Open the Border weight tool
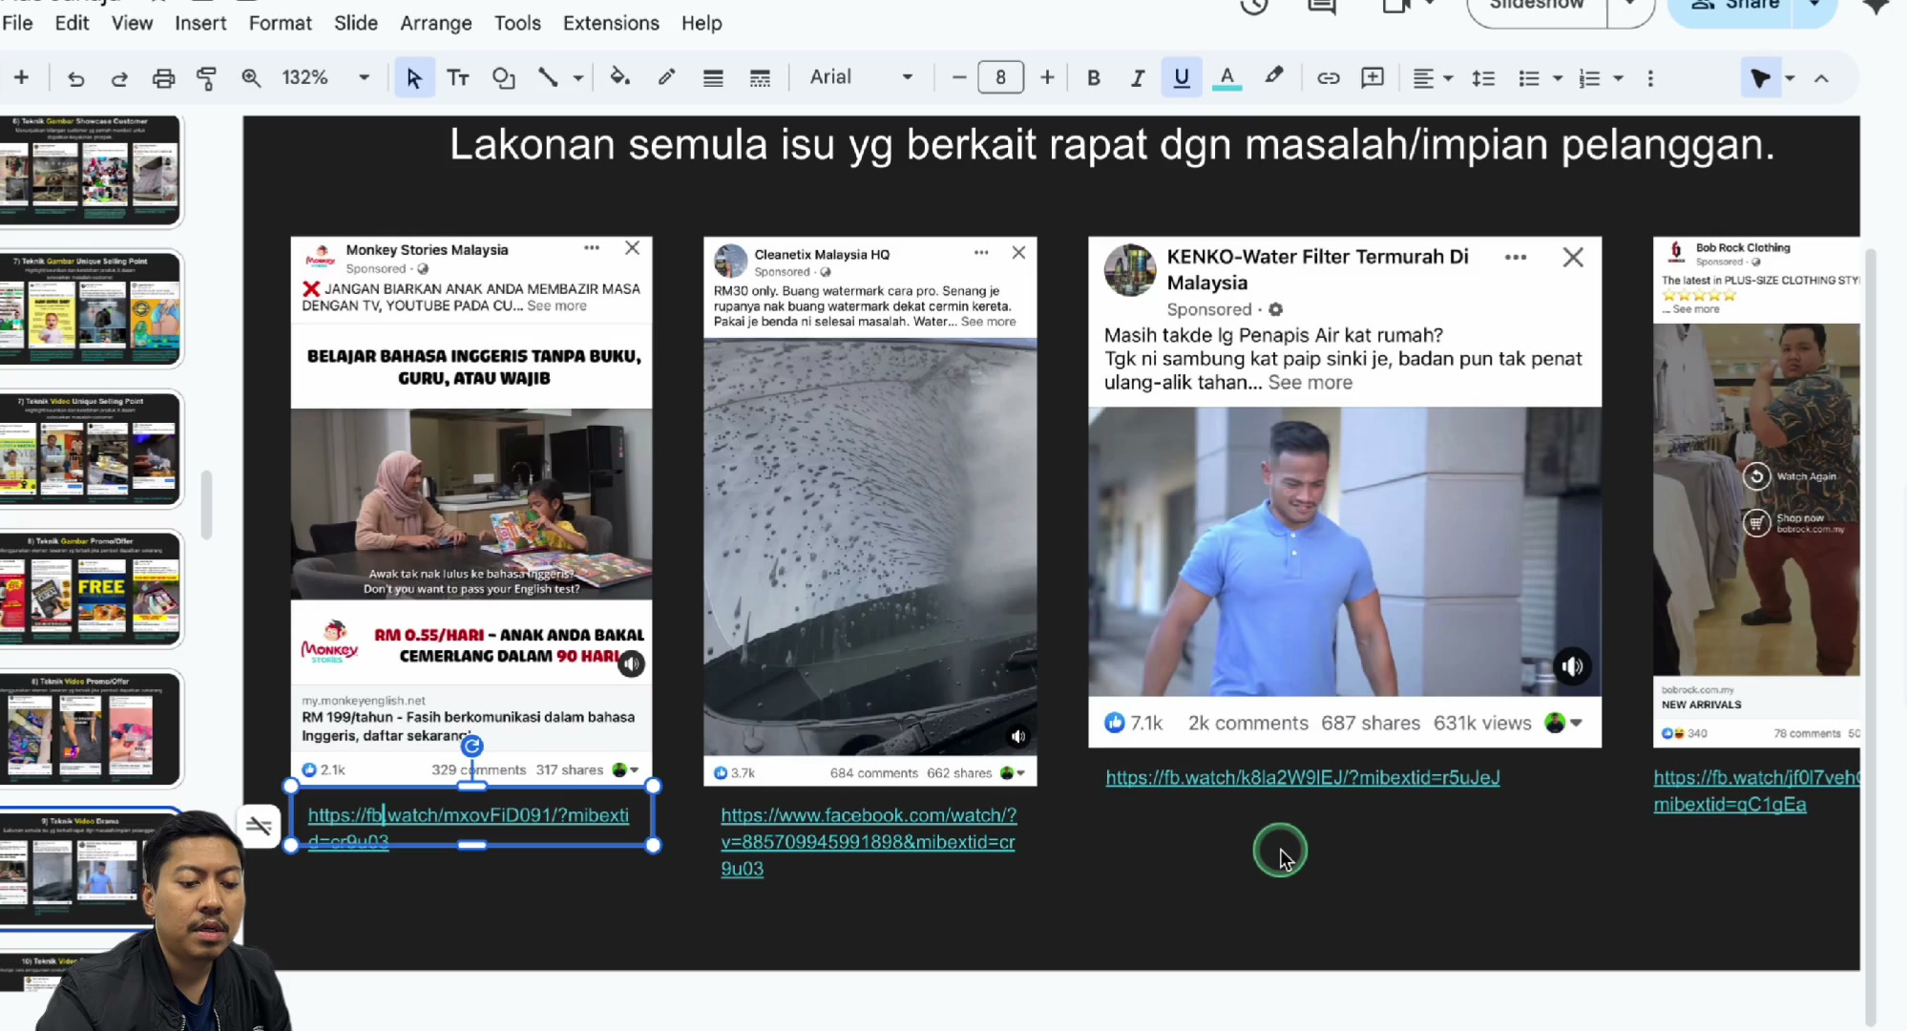 713,78
